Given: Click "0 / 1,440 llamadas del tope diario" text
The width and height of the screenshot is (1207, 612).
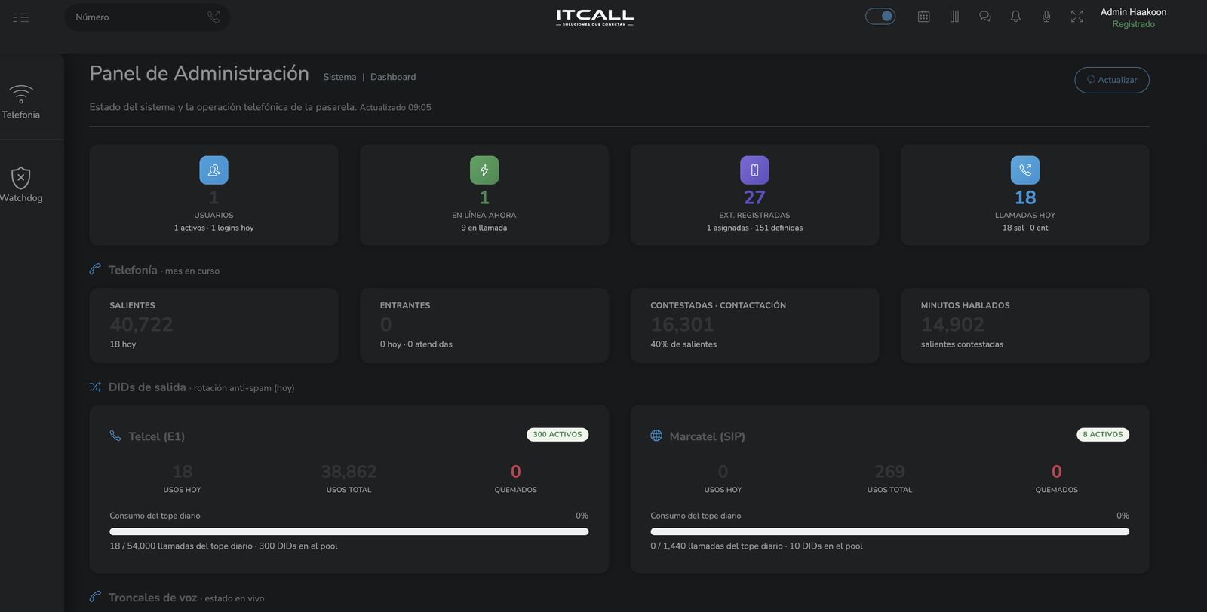Looking at the screenshot, I should click(717, 546).
